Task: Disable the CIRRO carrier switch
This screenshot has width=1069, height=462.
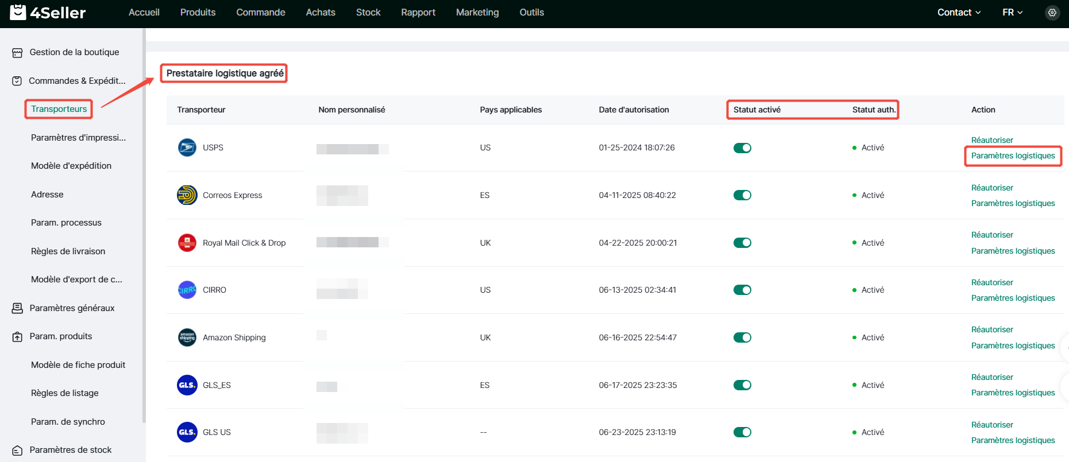Action: coord(742,290)
